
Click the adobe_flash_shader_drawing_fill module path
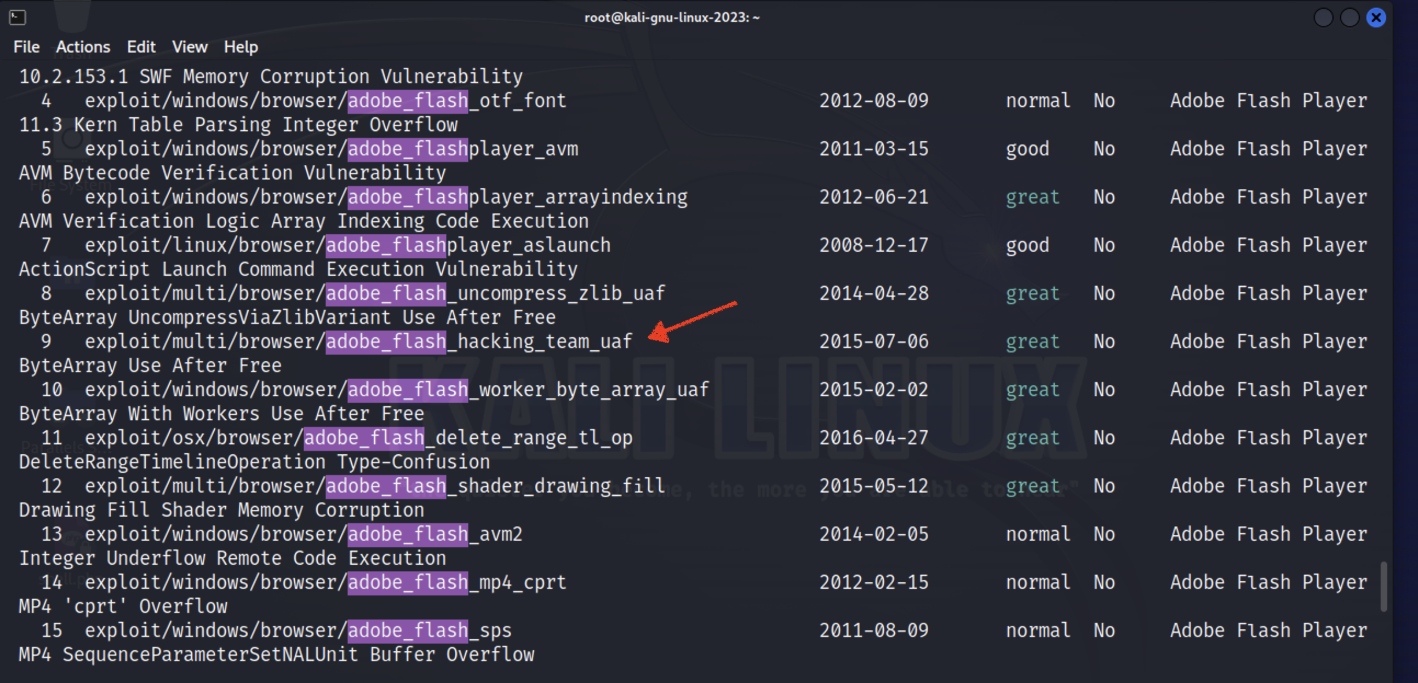[x=375, y=486]
